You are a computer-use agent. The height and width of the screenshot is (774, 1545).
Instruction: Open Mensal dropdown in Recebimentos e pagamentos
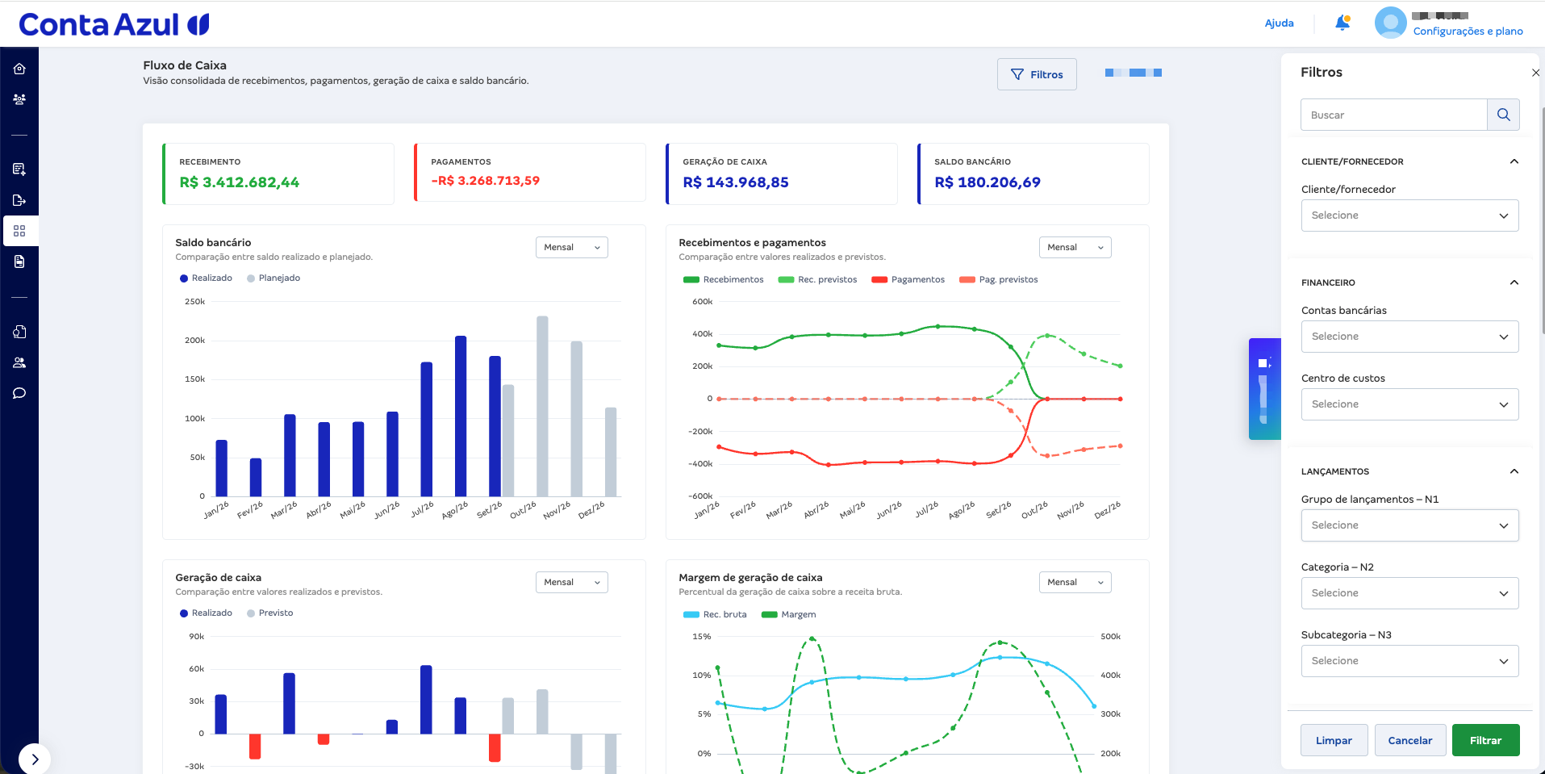point(1075,247)
